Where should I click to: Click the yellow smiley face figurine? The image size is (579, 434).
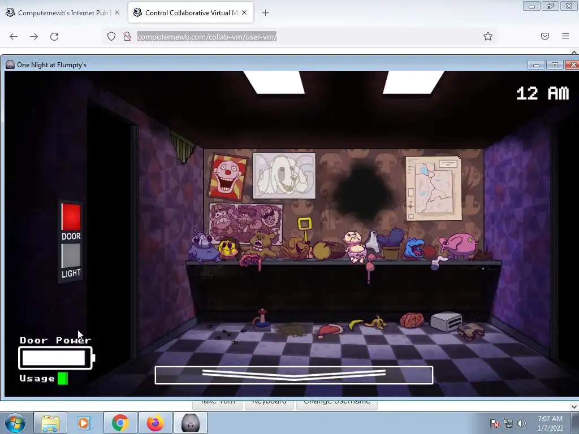pos(228,249)
